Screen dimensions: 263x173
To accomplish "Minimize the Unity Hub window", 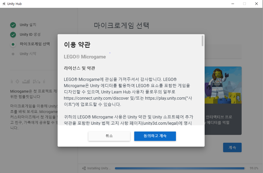I will (233, 4).
